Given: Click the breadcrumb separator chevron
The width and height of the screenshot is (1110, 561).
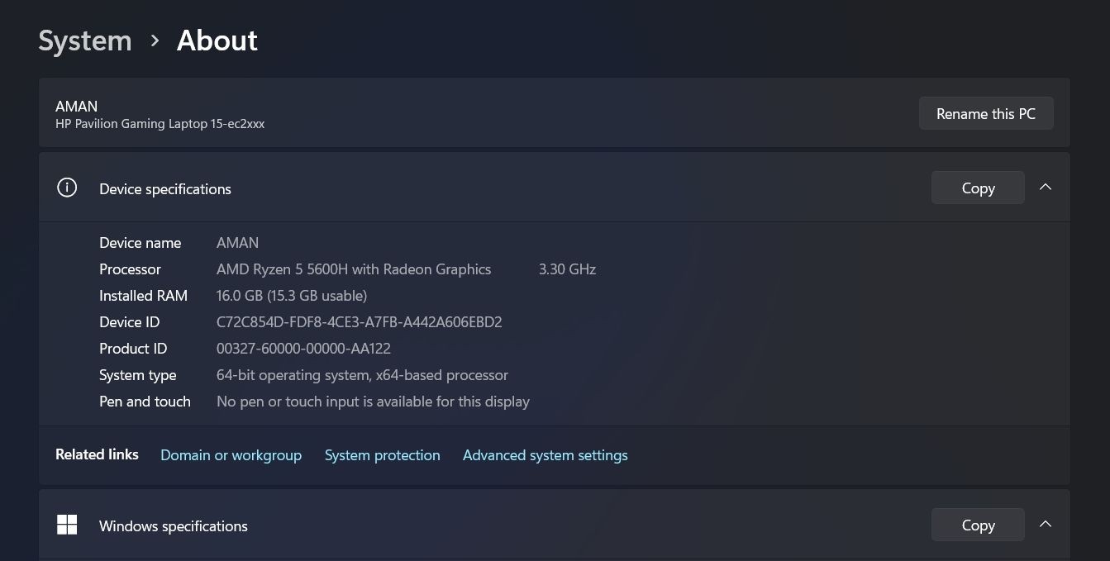Looking at the screenshot, I should (x=155, y=40).
